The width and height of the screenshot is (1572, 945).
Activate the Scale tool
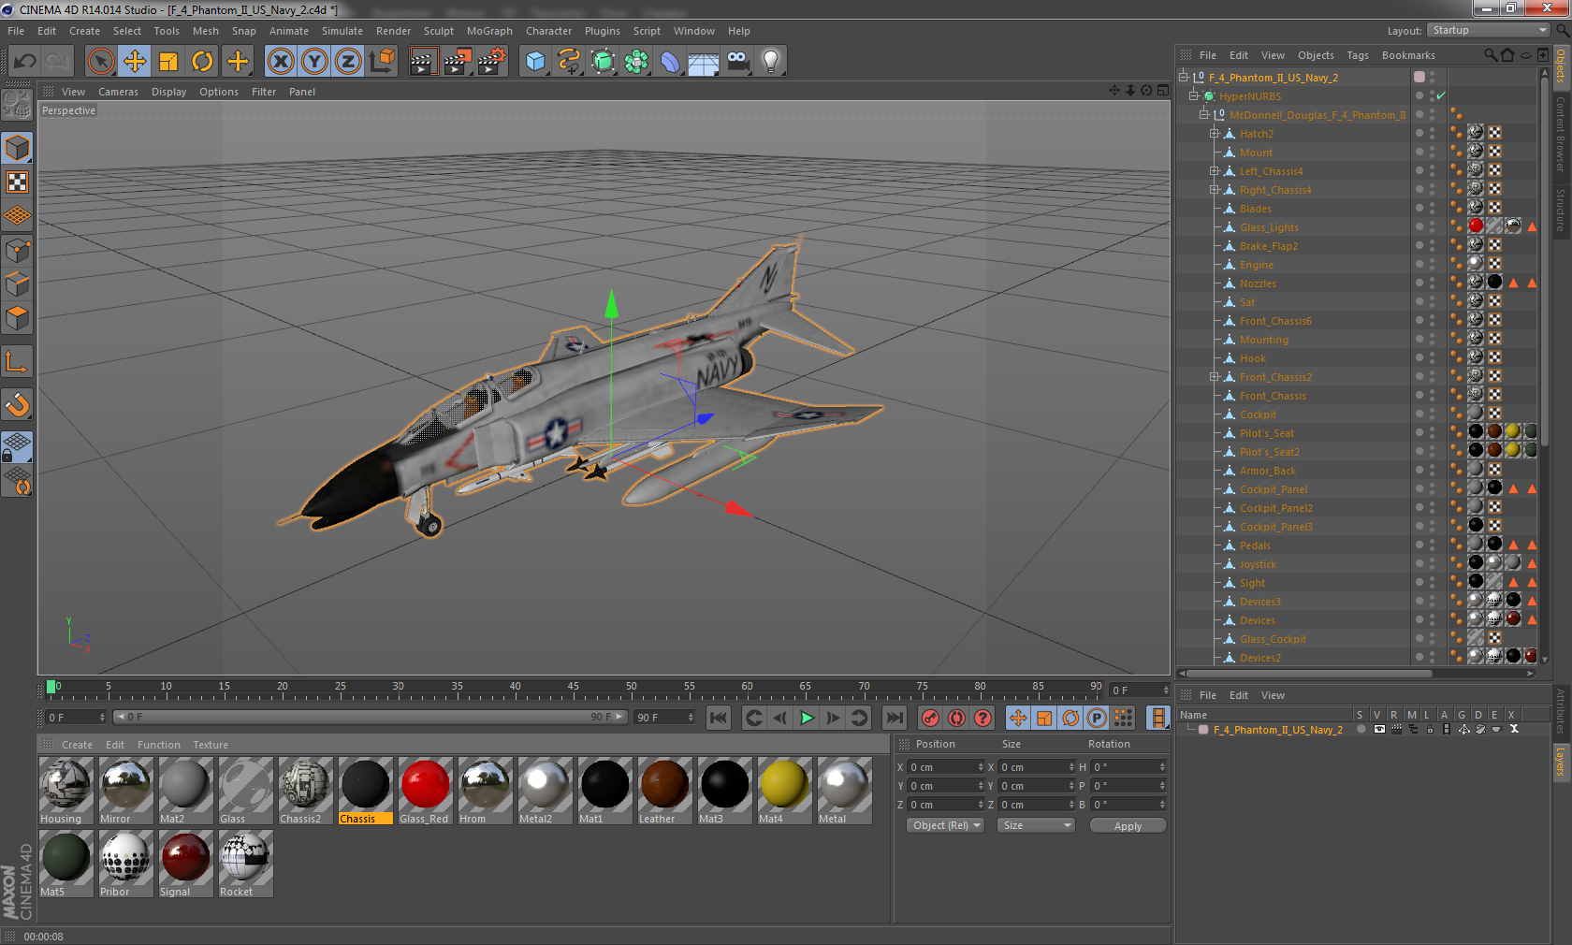coord(168,62)
